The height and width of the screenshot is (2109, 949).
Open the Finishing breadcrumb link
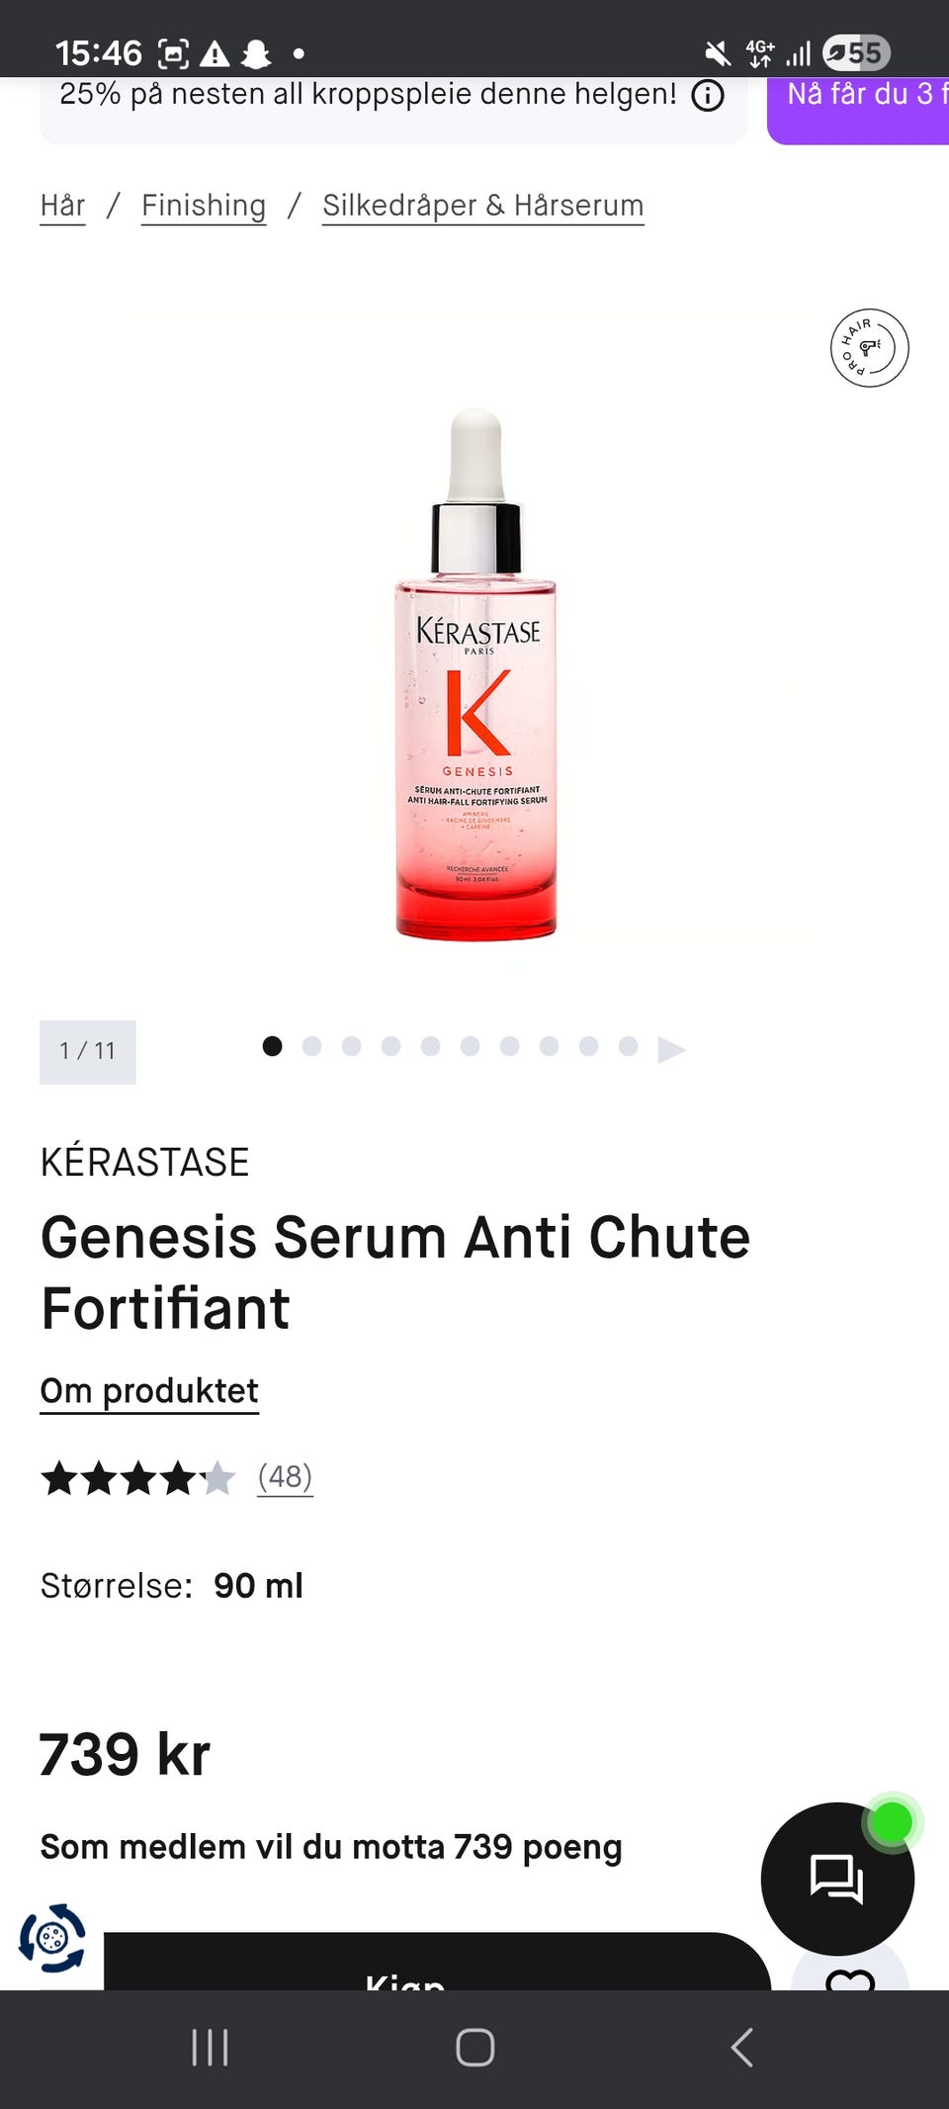point(204,206)
